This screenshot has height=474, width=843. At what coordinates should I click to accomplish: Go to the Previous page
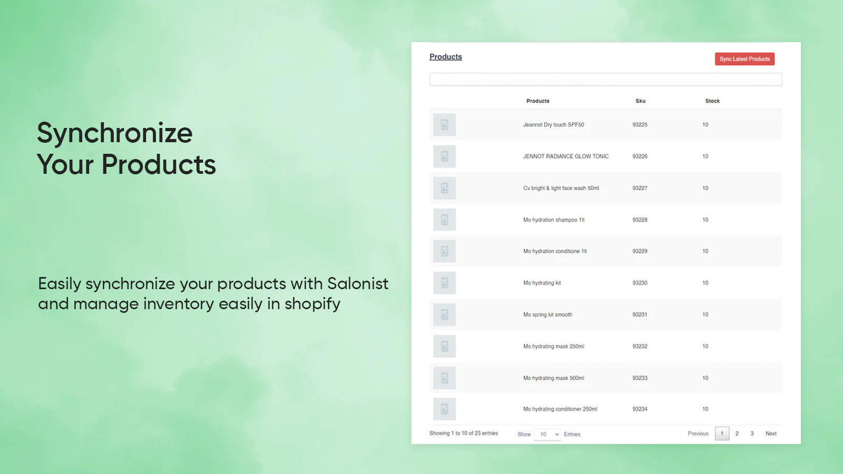pyautogui.click(x=698, y=434)
